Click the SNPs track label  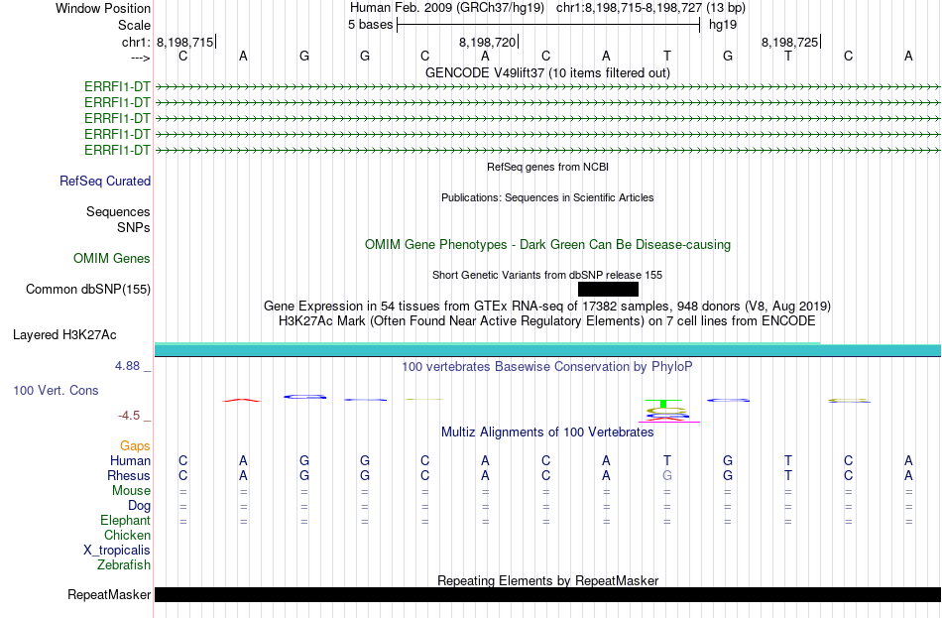134,228
